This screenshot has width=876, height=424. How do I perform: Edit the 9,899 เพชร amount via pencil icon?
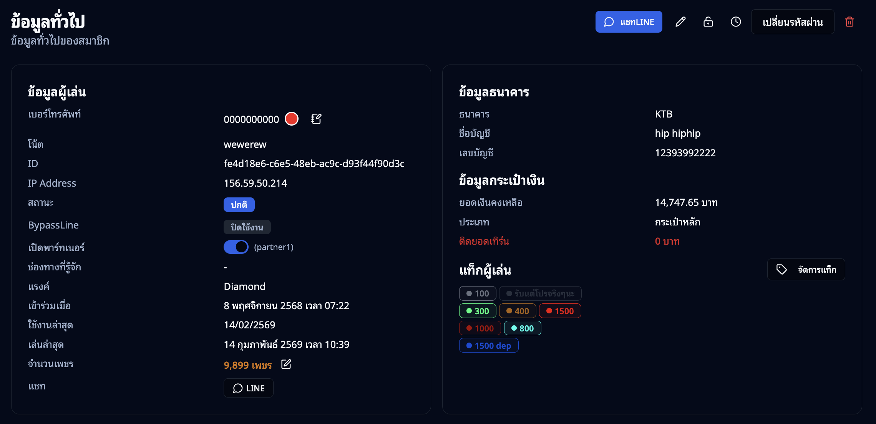pyautogui.click(x=286, y=364)
